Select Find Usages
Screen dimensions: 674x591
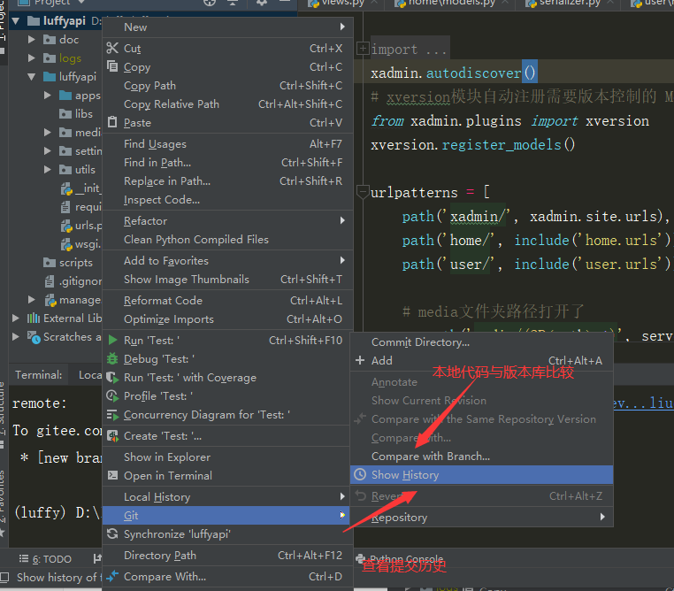pos(228,144)
